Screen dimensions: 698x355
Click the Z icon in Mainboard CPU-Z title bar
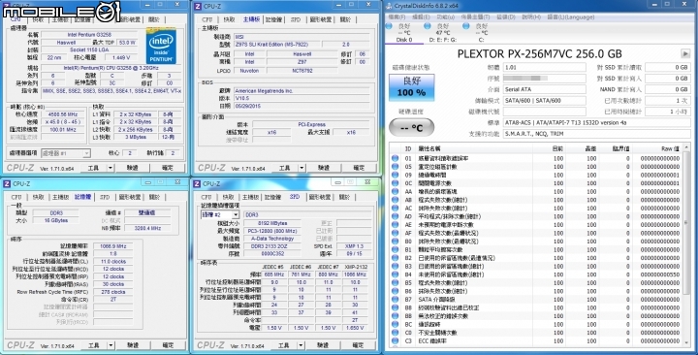[198, 6]
